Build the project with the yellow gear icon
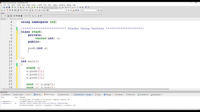Screen dimensions: 200x112 (32, 7)
